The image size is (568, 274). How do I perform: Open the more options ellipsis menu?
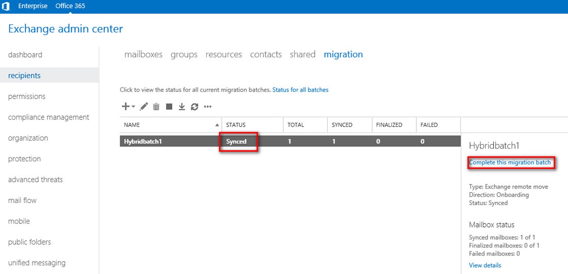point(208,107)
